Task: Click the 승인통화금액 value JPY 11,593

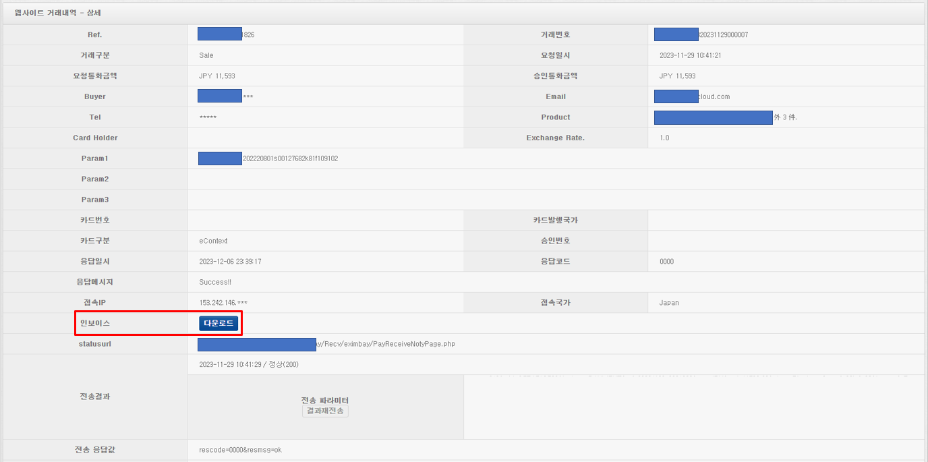Action: click(677, 76)
